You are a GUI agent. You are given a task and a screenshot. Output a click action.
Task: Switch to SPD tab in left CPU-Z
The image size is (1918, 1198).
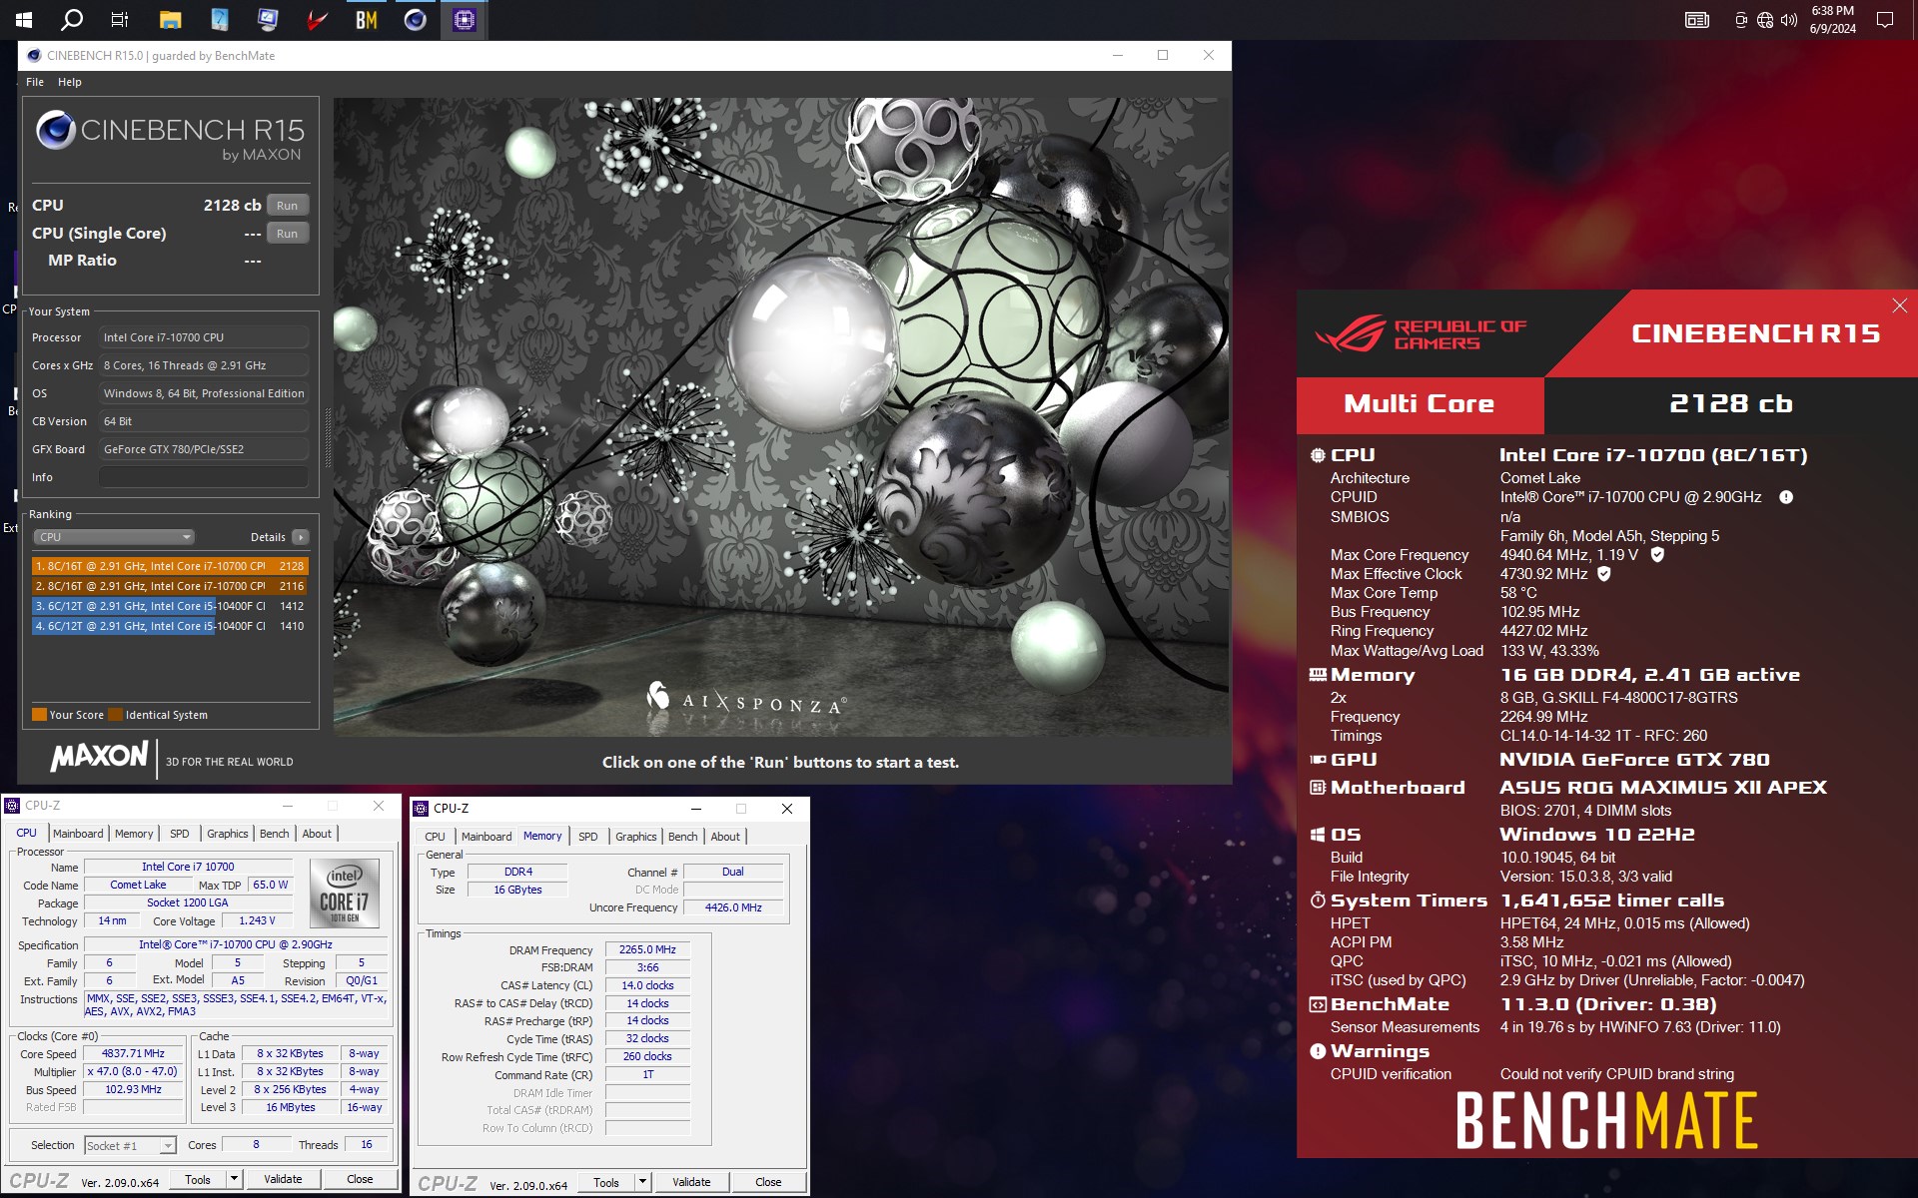point(179,834)
